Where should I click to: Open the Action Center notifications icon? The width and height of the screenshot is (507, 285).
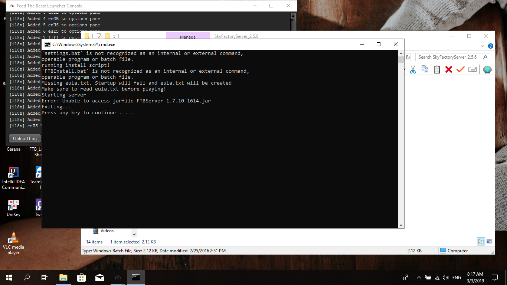(x=495, y=278)
